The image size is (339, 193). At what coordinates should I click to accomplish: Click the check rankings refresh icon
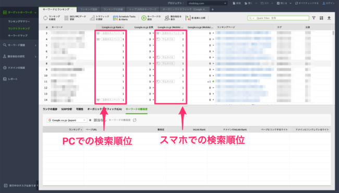tap(45, 18)
